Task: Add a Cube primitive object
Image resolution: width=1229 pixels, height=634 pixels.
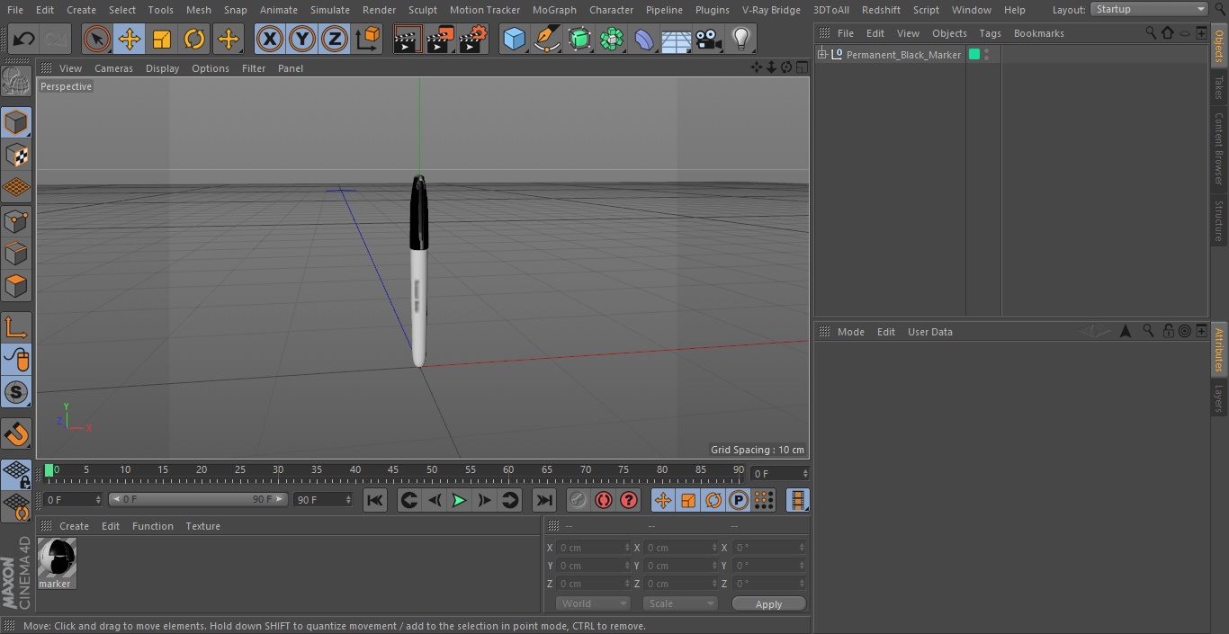Action: [514, 39]
